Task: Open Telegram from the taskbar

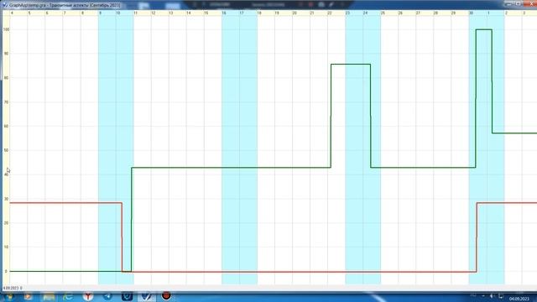Action: click(107, 296)
